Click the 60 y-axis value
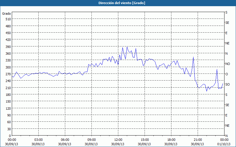Image resolution: width=236 pixels, height=147 pixels. 9,122
